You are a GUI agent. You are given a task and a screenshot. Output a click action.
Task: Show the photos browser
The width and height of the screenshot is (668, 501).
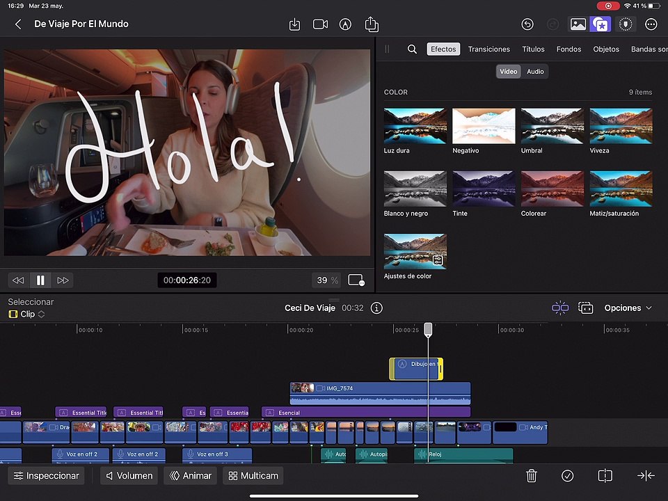pyautogui.click(x=578, y=24)
